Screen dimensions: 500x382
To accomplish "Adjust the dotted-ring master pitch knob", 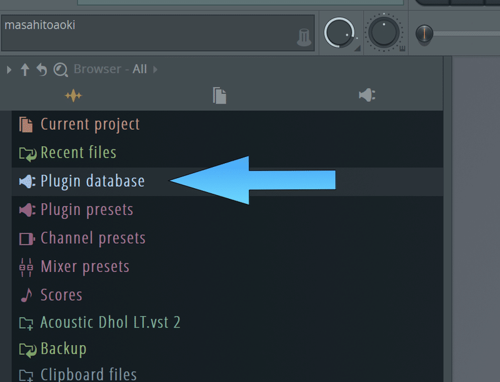I will pyautogui.click(x=384, y=33).
